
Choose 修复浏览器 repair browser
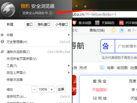[36, 80]
